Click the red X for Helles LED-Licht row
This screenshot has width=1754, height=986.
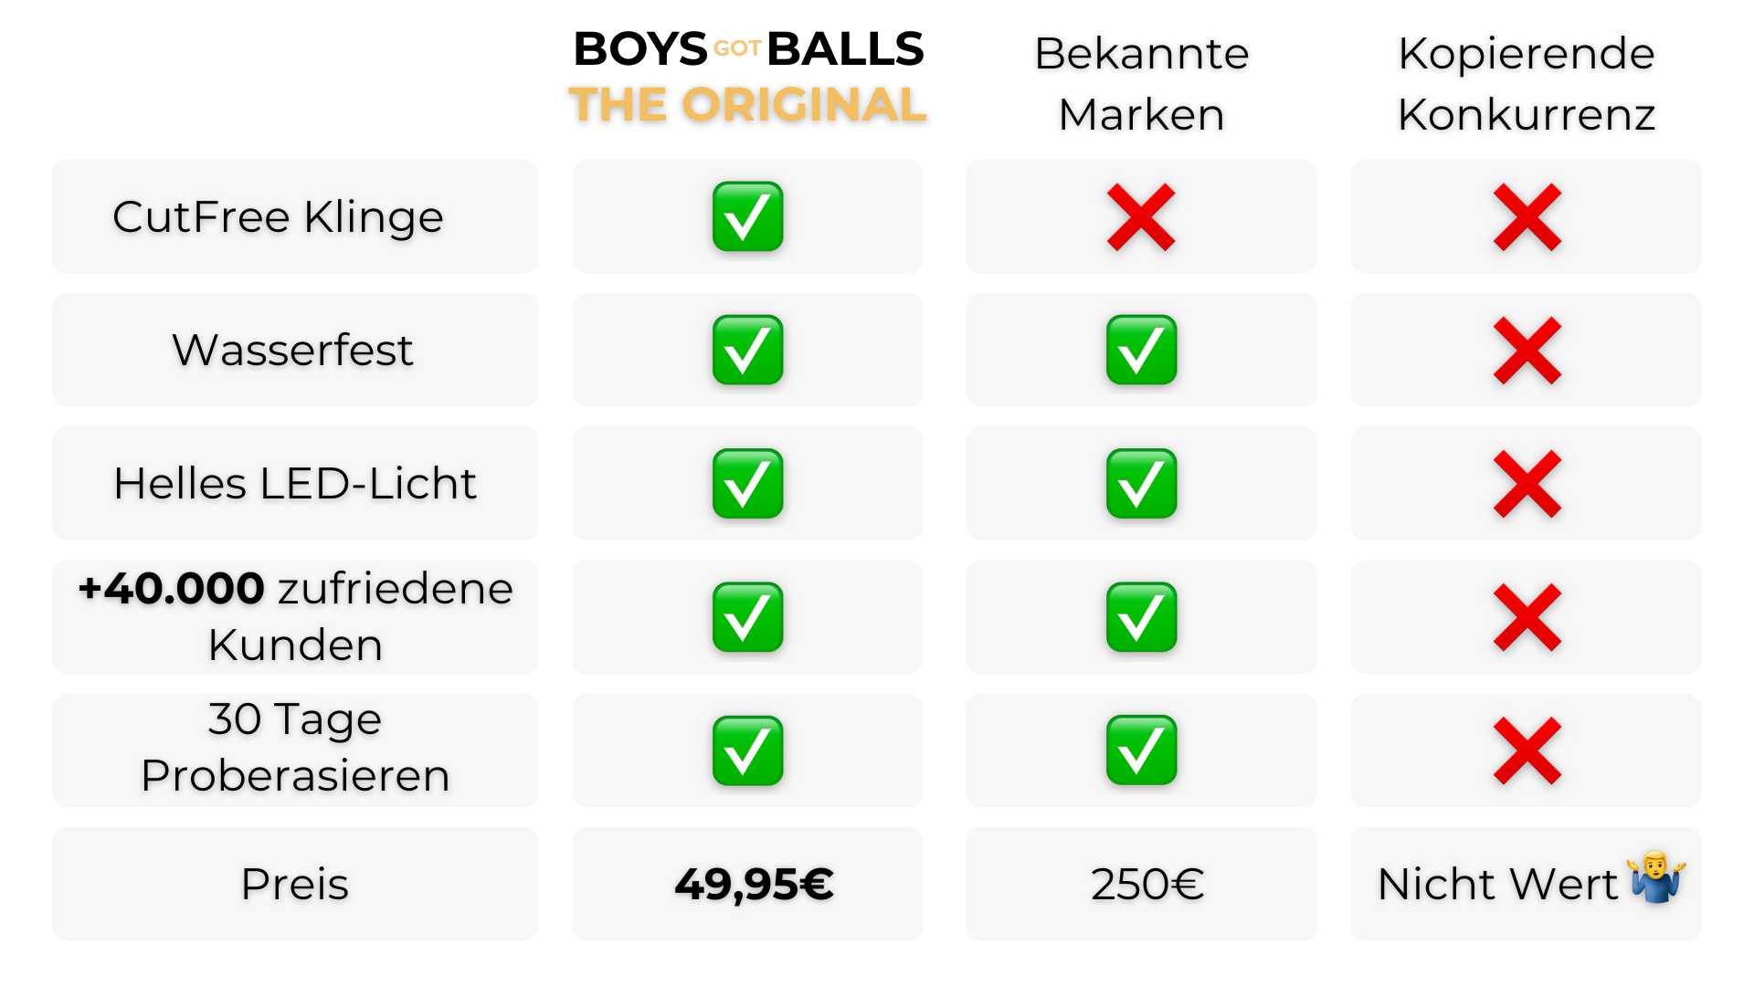pos(1527,484)
